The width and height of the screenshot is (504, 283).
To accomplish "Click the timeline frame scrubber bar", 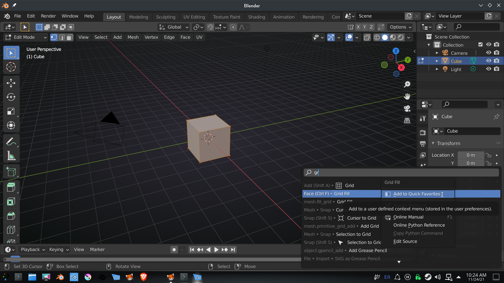I will (152, 259).
